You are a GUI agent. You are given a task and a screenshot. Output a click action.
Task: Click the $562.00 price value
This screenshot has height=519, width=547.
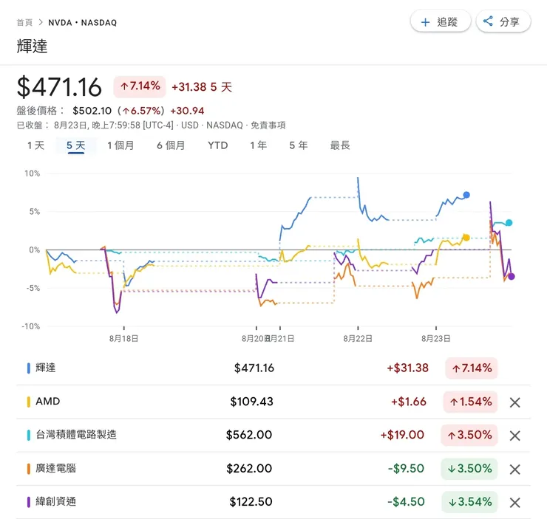click(x=249, y=435)
